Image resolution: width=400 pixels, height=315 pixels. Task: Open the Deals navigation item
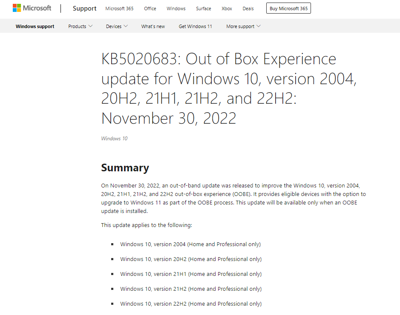pos(248,9)
